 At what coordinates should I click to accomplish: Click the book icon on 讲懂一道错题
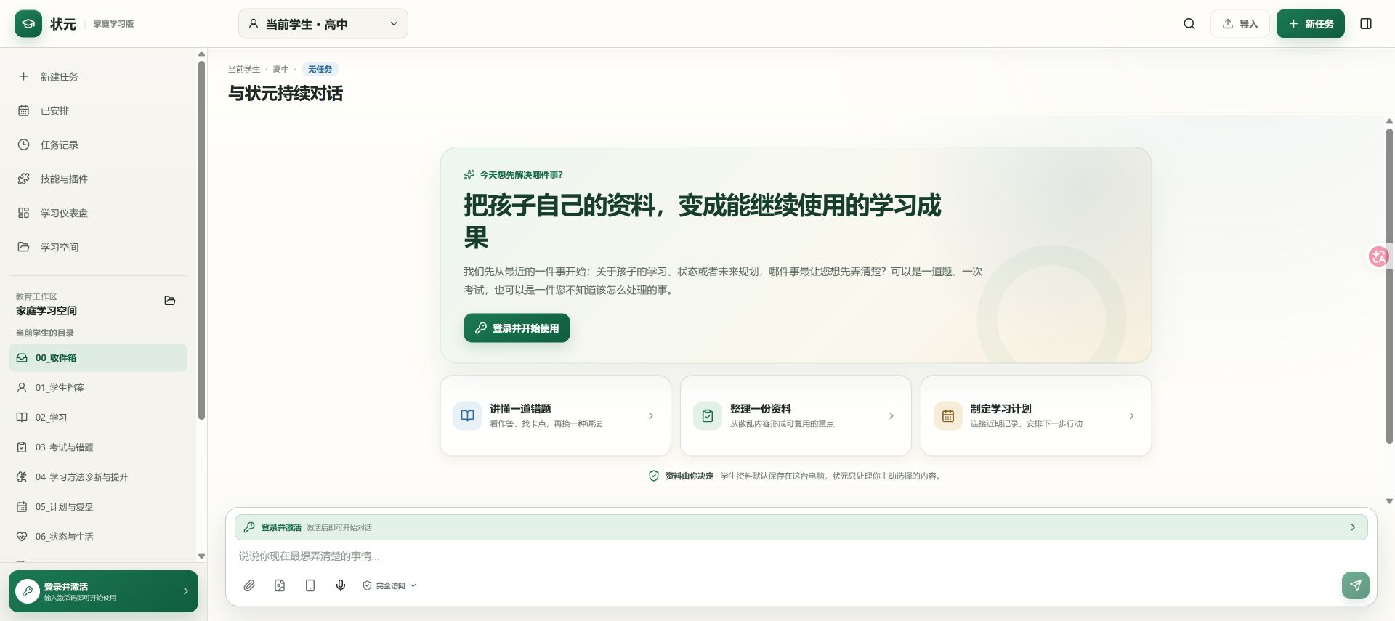[467, 416]
